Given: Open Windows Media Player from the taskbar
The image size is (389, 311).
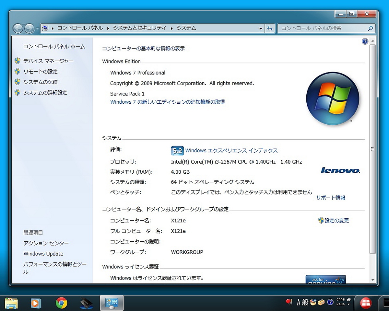Looking at the screenshot, I should [36, 303].
